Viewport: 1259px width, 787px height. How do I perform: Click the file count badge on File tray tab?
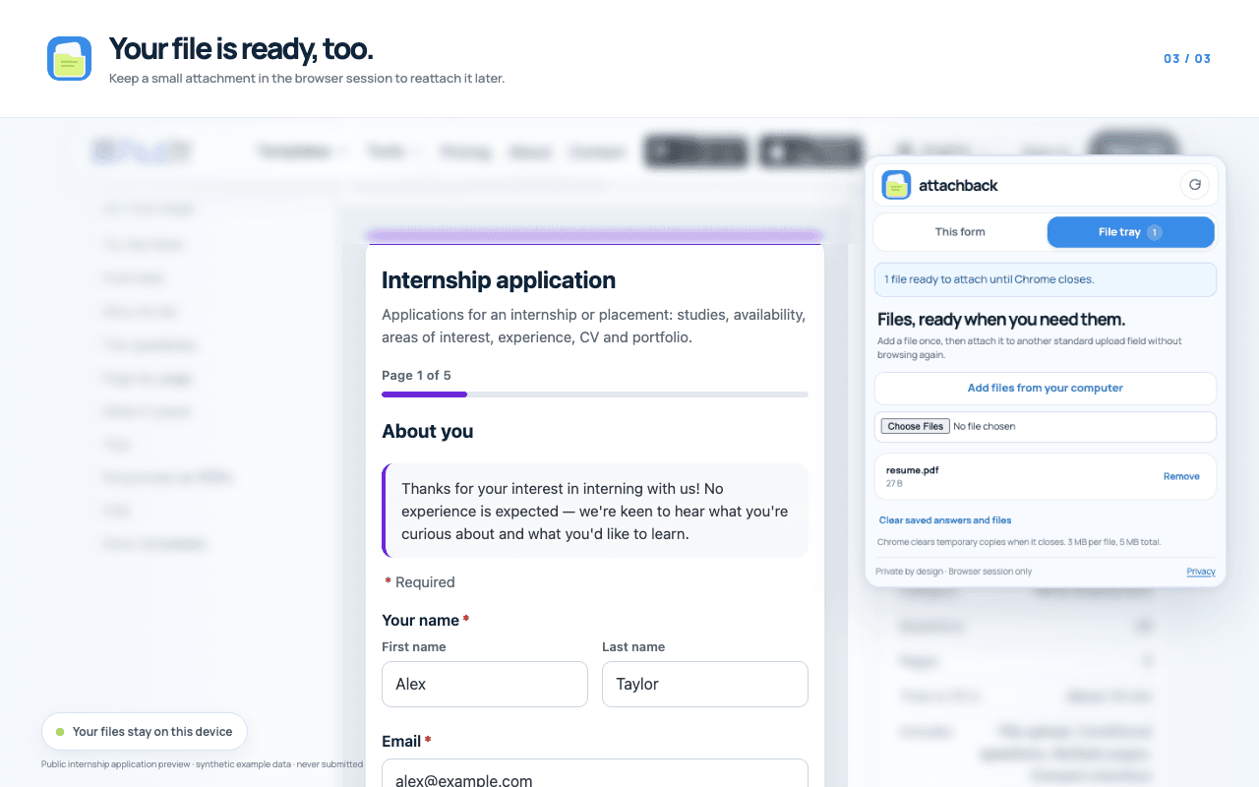click(1155, 232)
